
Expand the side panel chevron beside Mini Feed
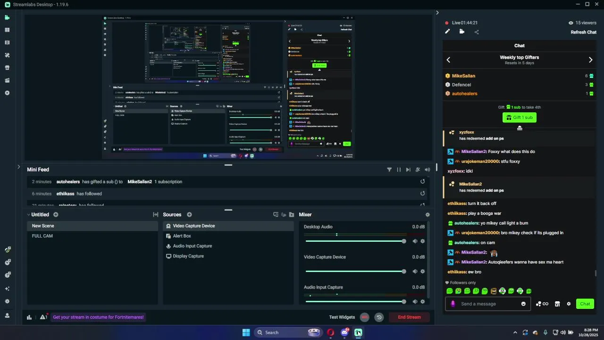pyautogui.click(x=18, y=167)
